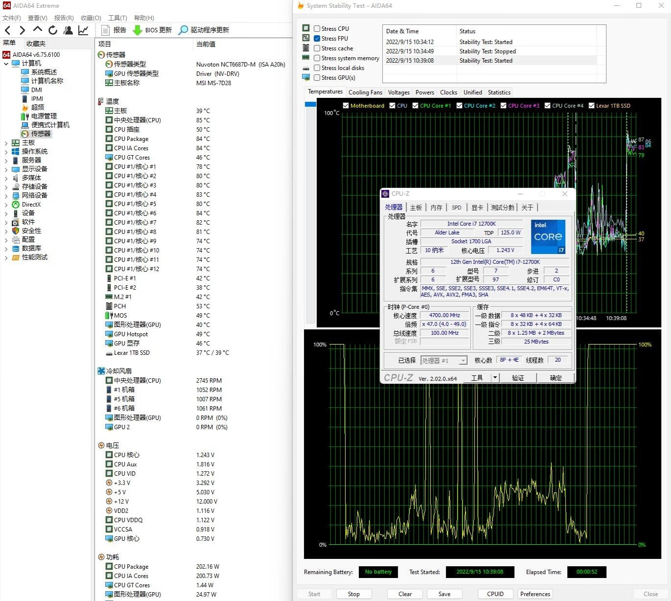Image resolution: width=671 pixels, height=601 pixels.
Task: Enable Stress system memory checkbox
Action: click(317, 58)
